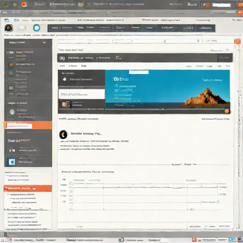The image size is (243, 243).
Task: Click the gray circular icon in dark sidebar
Action: click(12, 112)
